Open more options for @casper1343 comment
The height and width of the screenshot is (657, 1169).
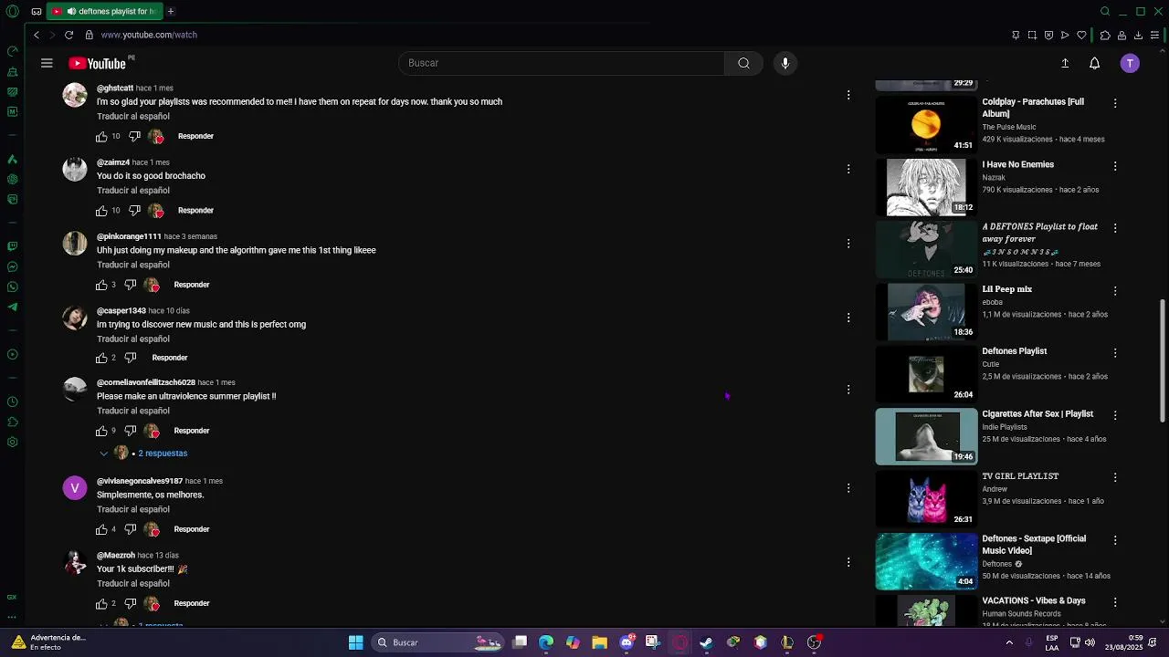848,318
